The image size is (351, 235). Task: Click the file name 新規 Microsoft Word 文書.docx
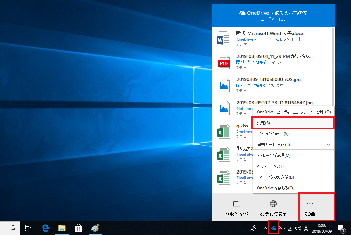(270, 34)
